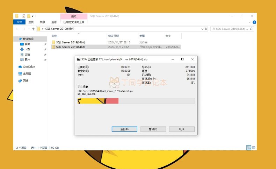Click the pin icon next to 桌面
The image size is (276, 169).
45,44
